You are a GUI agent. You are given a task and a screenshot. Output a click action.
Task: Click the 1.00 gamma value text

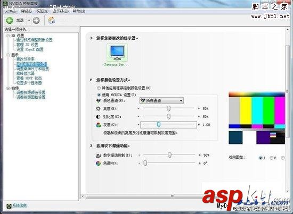[x=207, y=125]
